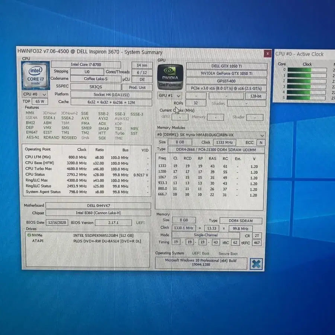Click the Intel Core i7-8700 name field
335x335 pixels.
(x=86, y=64)
